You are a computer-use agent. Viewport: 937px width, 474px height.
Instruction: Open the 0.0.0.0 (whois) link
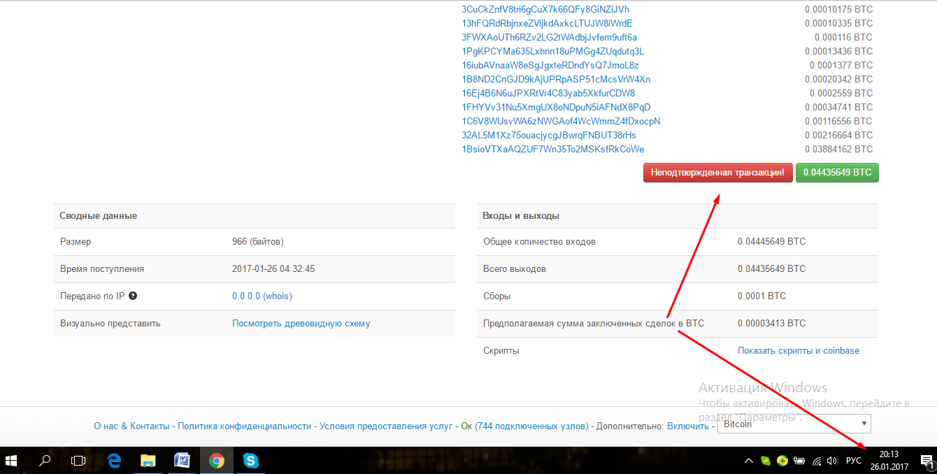coord(262,296)
